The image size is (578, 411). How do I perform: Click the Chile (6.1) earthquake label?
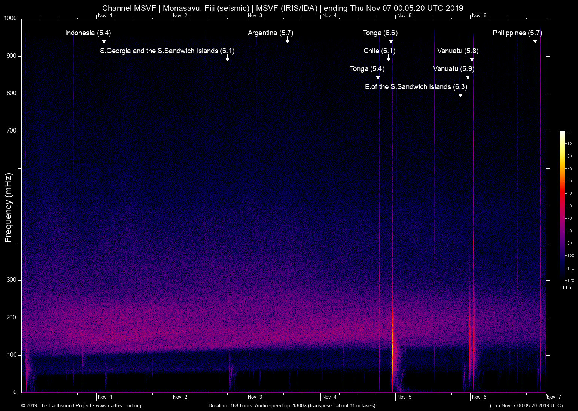[x=379, y=51]
